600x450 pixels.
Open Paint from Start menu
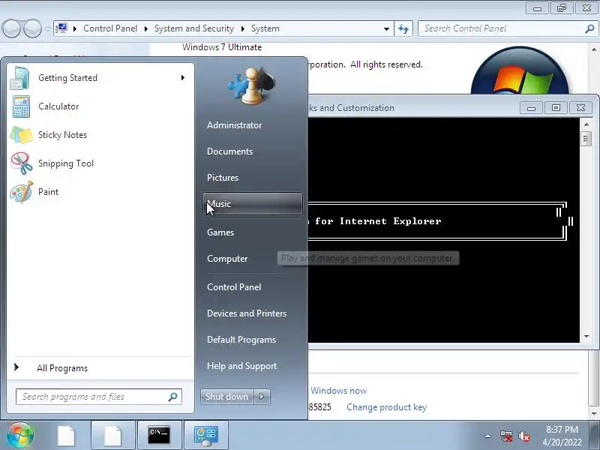[99, 192]
